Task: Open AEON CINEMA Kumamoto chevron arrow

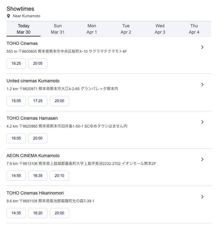Action: (x=202, y=159)
